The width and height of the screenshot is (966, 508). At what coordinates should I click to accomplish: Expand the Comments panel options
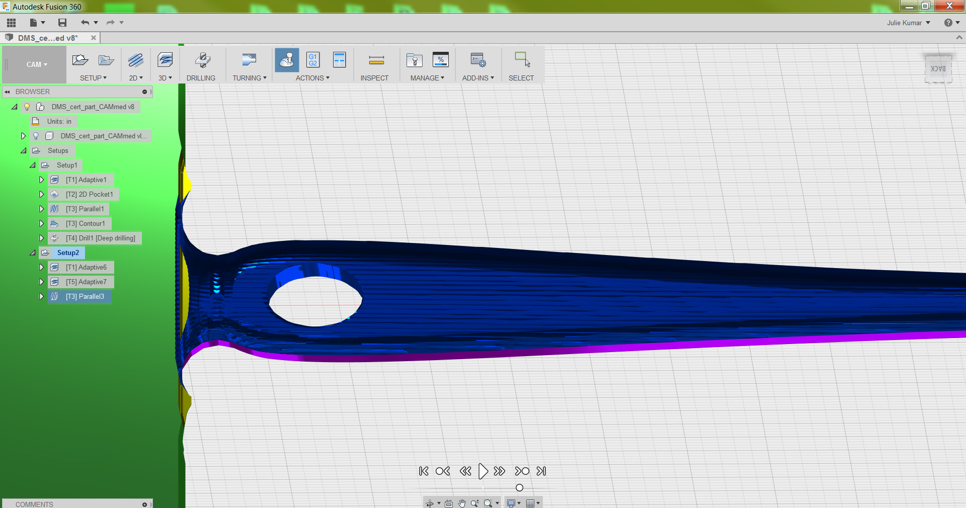click(x=144, y=504)
